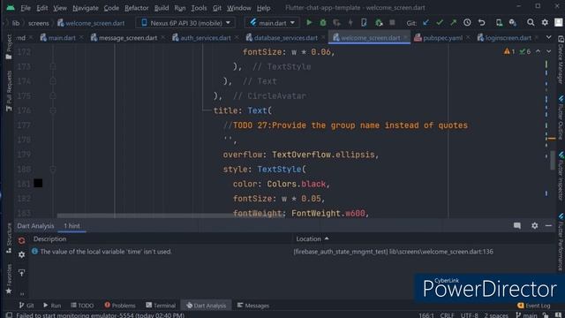Show Git history via the clock icon
The width and height of the screenshot is (565, 318).
(467, 23)
